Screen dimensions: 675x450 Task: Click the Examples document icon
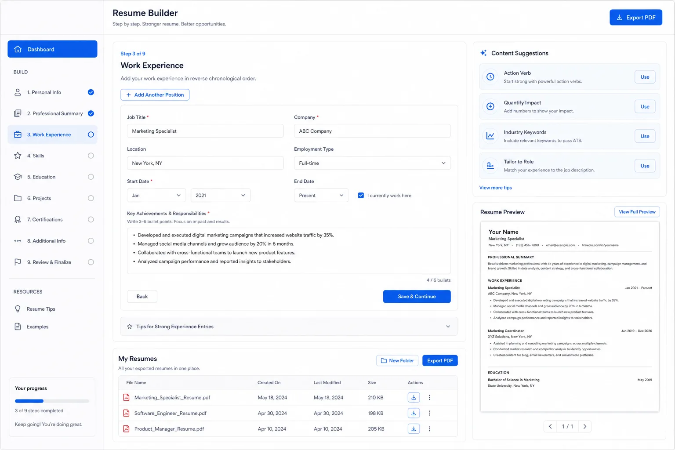click(18, 327)
